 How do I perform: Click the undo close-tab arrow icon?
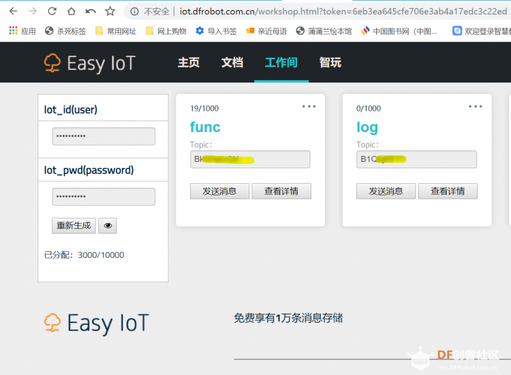tap(91, 12)
